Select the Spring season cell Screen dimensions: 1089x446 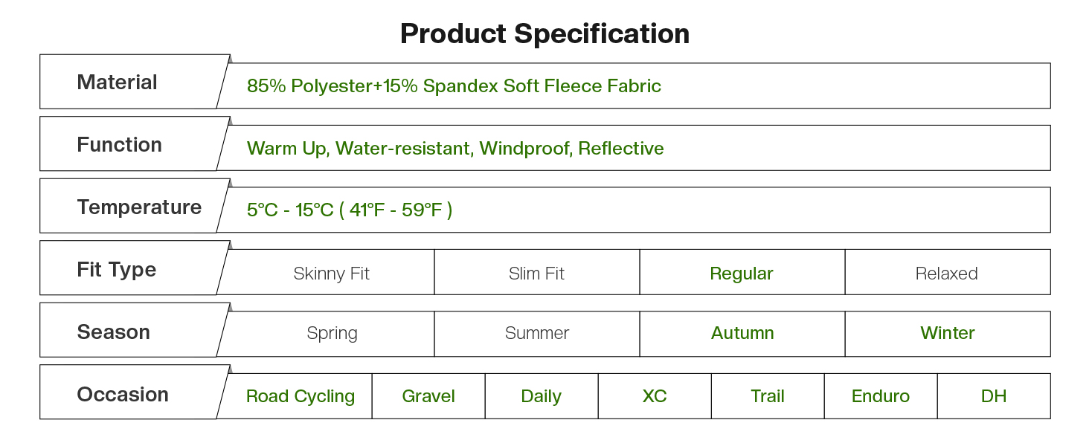[x=332, y=334]
